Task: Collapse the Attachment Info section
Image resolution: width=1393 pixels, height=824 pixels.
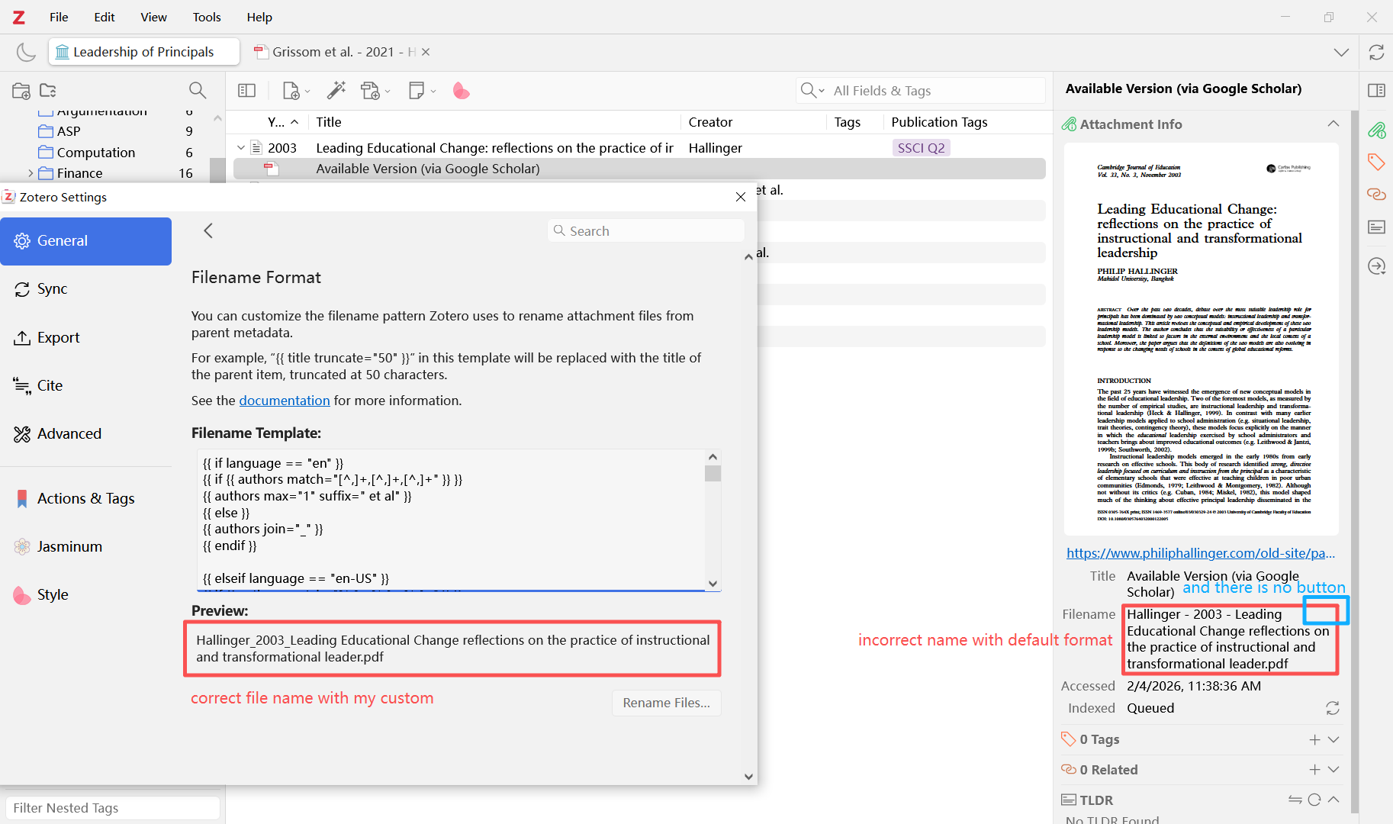Action: tap(1333, 124)
